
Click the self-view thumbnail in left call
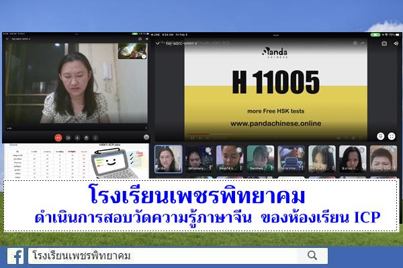(132, 52)
